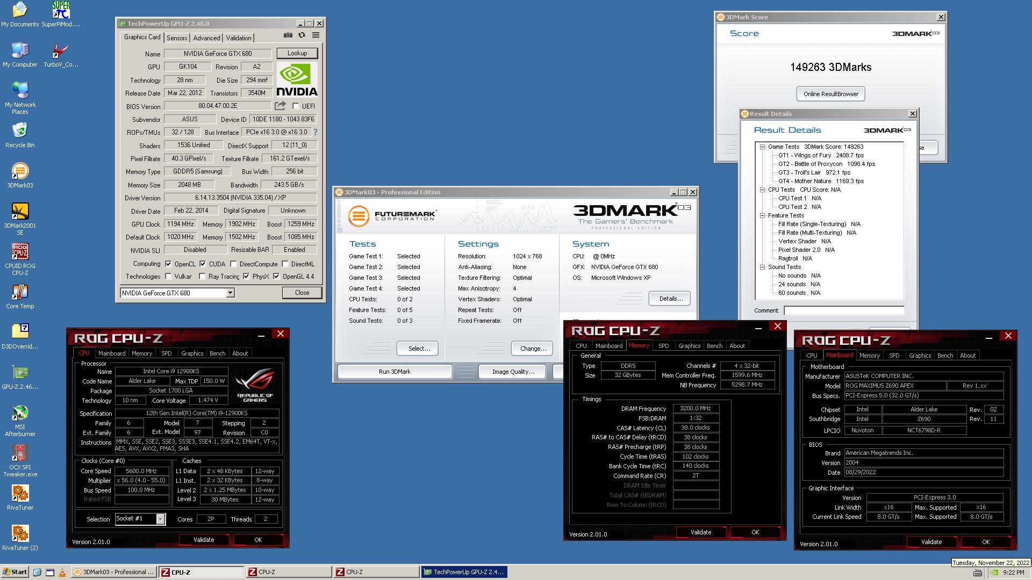Launch RivaTuner (2) desktop icon
Viewport: 1032px width, 580px height.
20,538
